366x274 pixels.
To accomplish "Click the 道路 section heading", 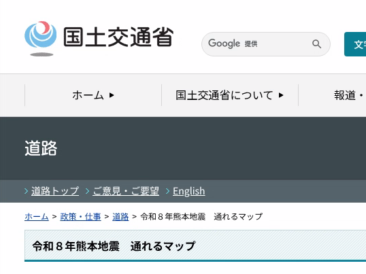I will pos(41,148).
